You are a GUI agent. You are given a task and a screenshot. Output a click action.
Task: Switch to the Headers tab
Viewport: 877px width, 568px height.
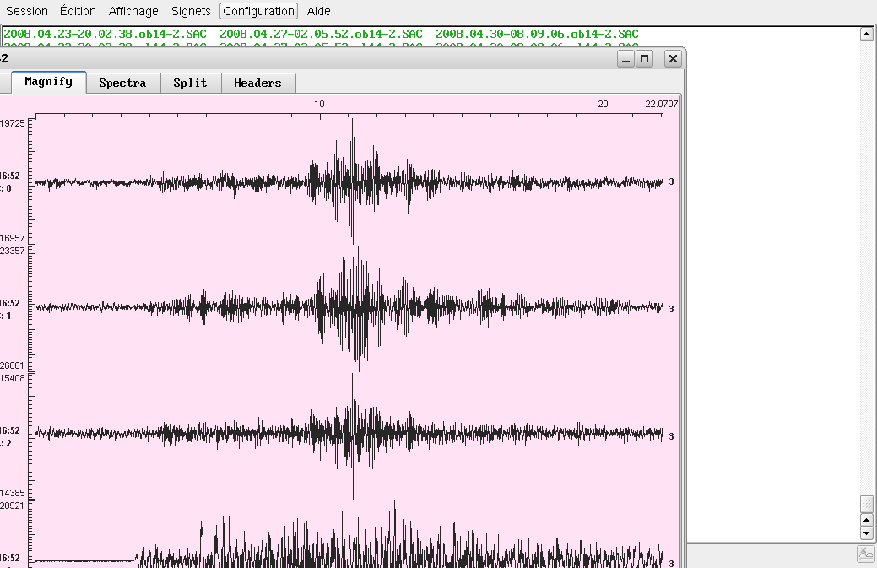click(257, 83)
